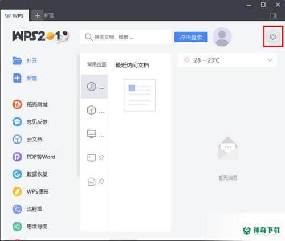Click the blue 点击登录 login button
The height and width of the screenshot is (241, 285).
(191, 37)
